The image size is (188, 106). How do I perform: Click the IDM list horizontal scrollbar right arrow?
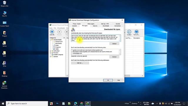pyautogui.click(x=142, y=76)
